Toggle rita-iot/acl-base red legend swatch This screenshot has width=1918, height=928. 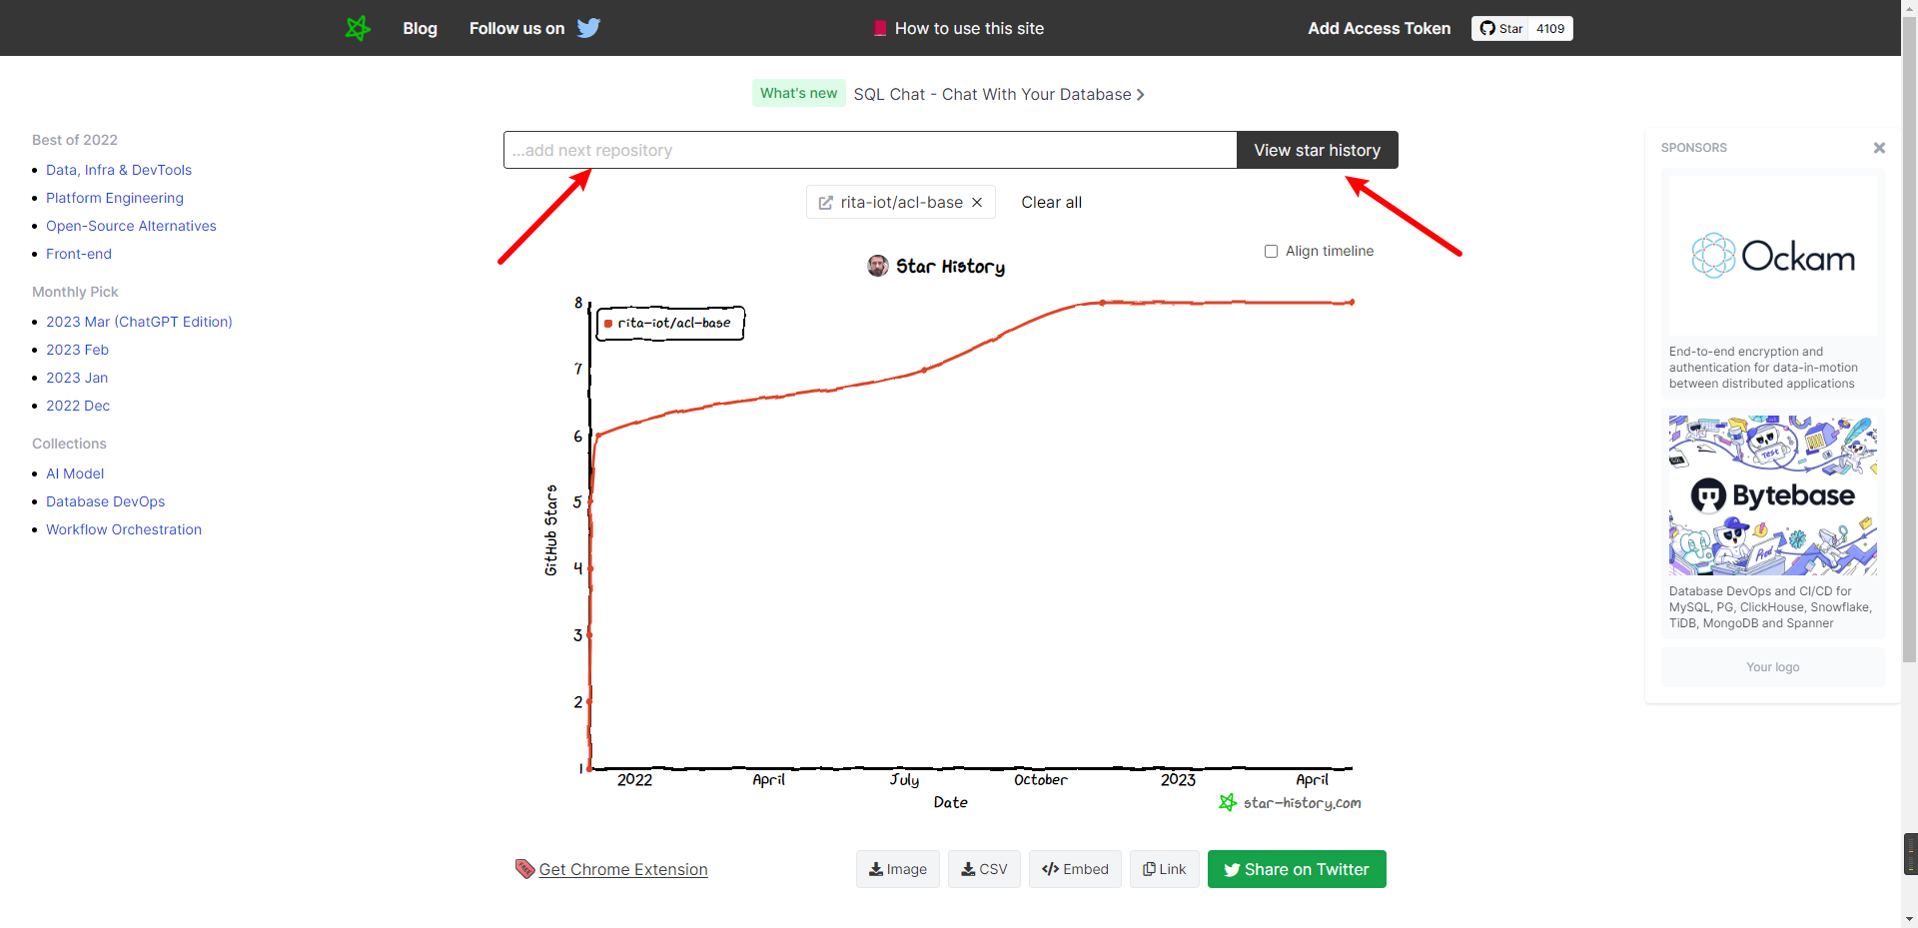coord(608,324)
